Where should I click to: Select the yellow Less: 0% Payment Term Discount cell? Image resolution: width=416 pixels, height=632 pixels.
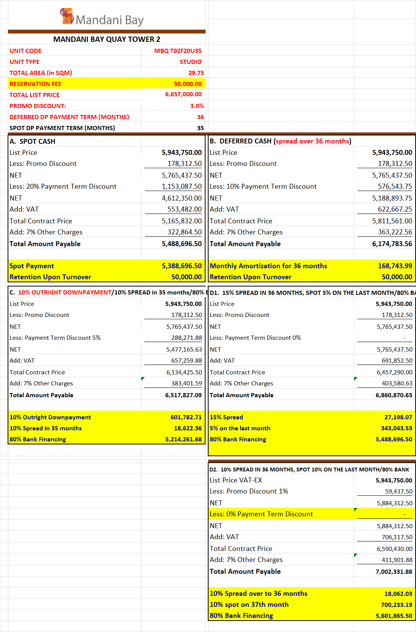tap(261, 514)
